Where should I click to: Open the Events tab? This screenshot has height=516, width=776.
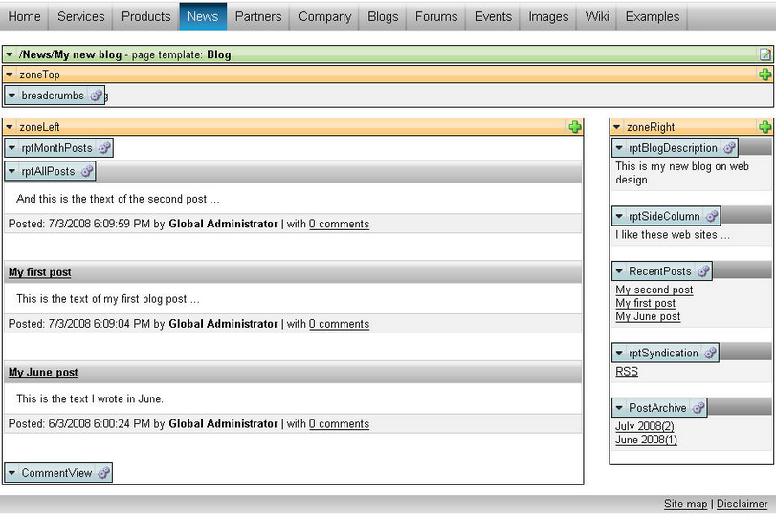point(493,16)
